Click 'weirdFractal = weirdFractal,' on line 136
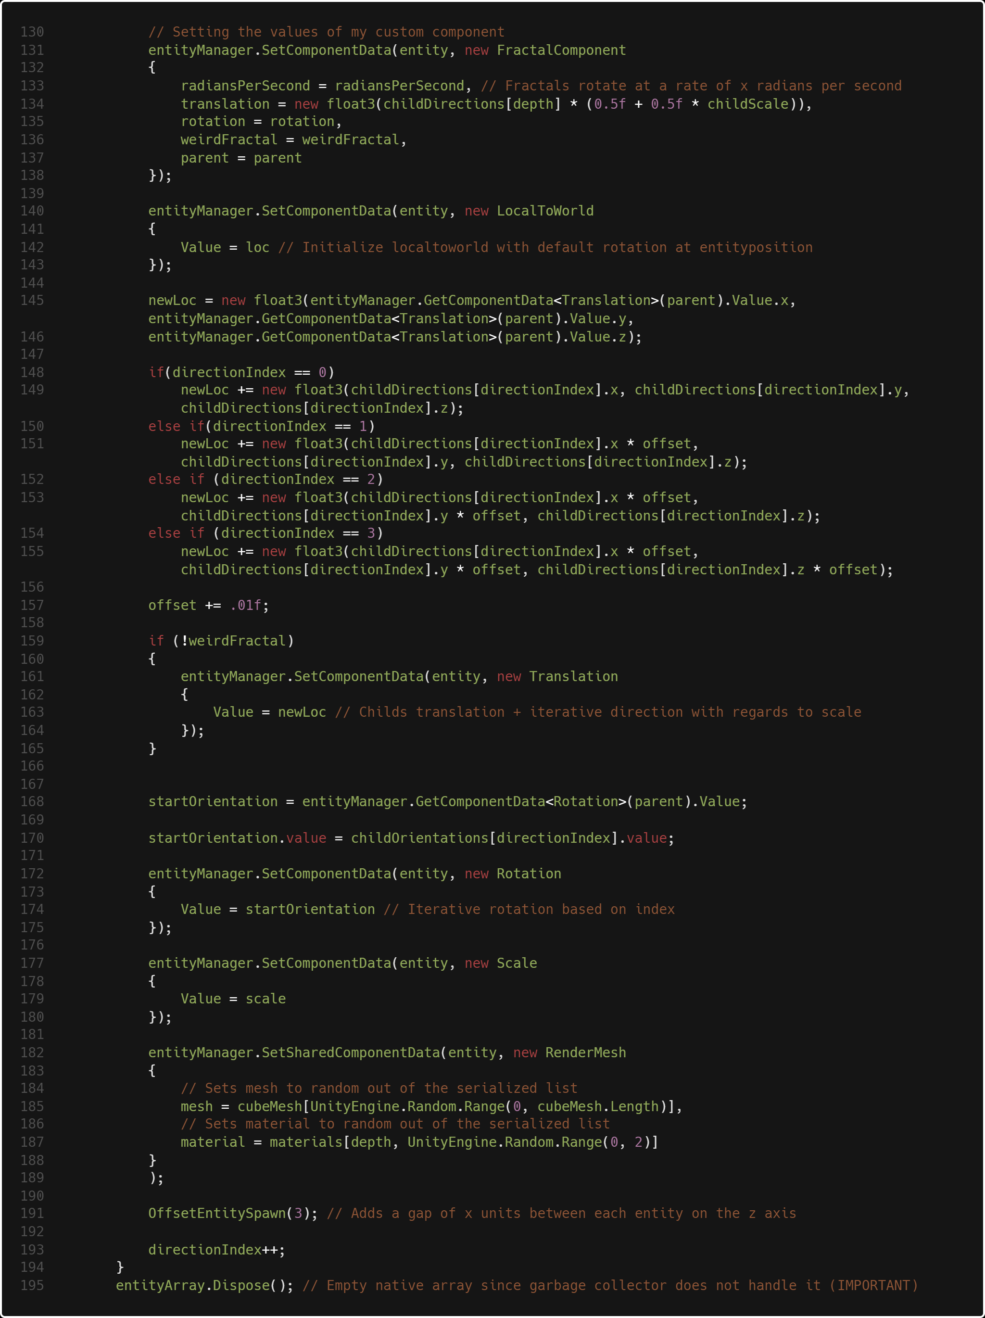This screenshot has height=1318, width=985. tap(294, 139)
